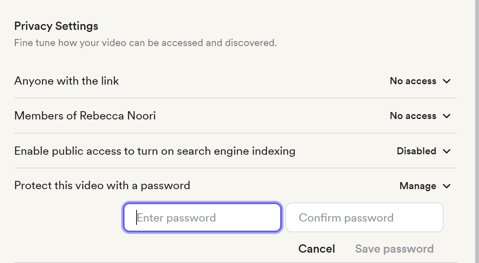Click 'Protect this video with a password' label

point(102,185)
